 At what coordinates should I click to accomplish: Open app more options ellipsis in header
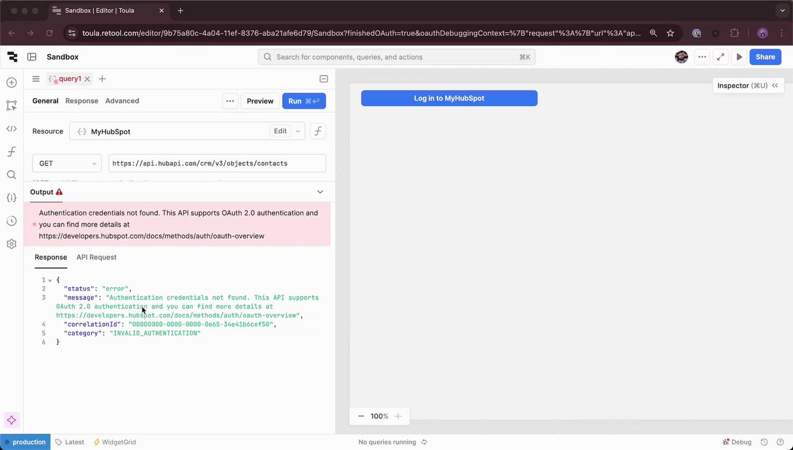pos(702,57)
